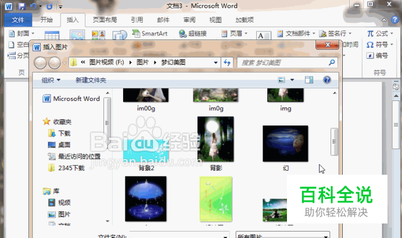Screen dimensions: 402x238
Task: Open 图片 library in navigation pane
Action: tap(59, 214)
